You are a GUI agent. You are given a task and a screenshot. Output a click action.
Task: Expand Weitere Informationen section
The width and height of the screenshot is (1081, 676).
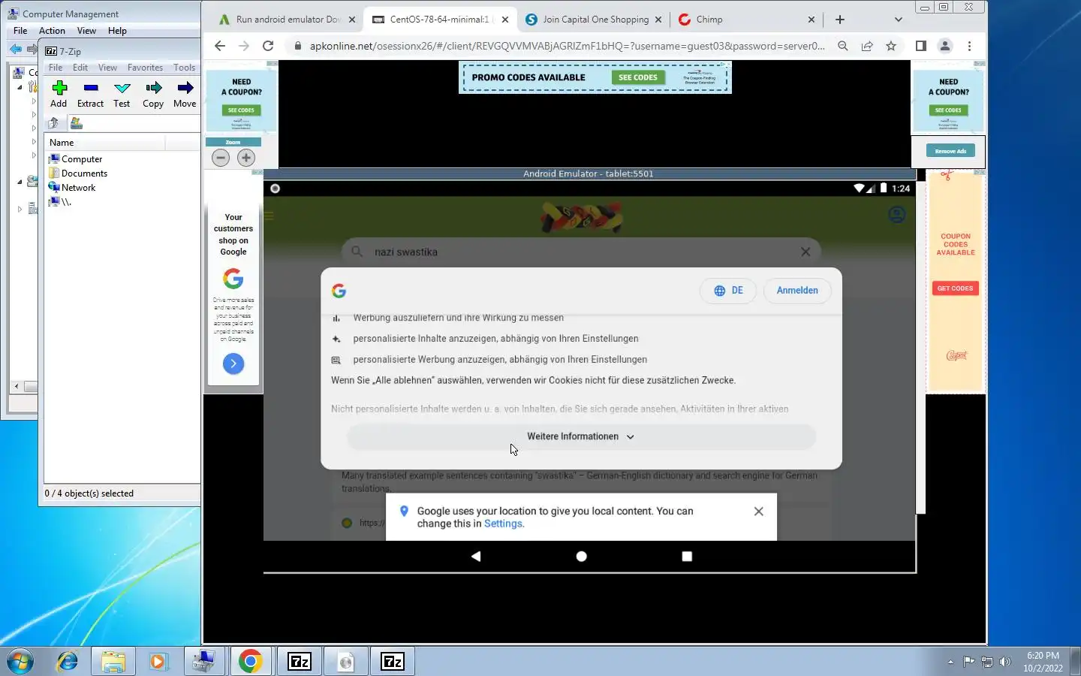(x=581, y=436)
